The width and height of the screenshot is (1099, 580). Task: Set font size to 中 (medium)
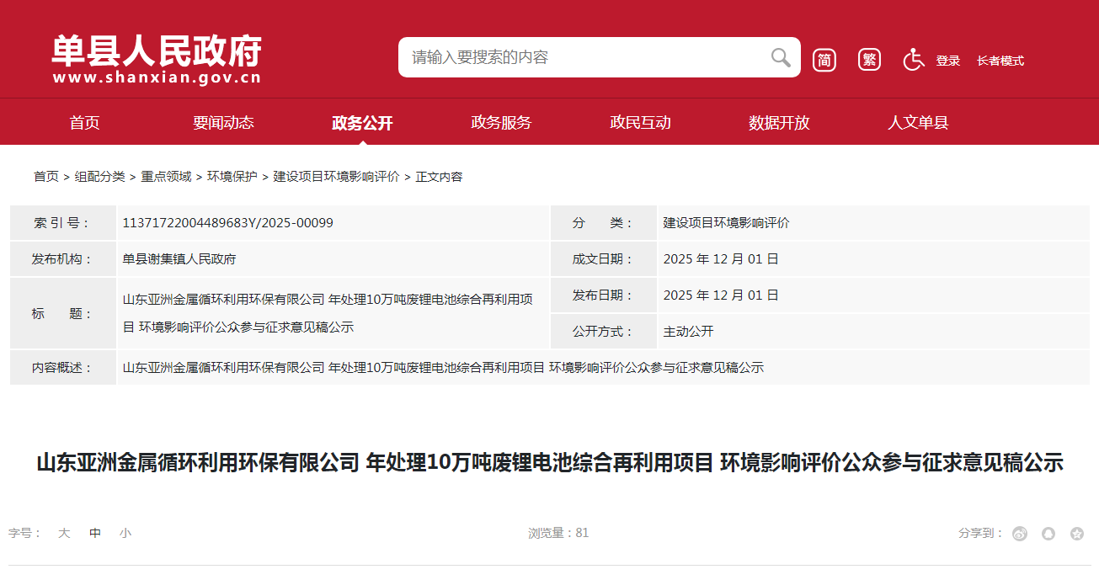[95, 533]
